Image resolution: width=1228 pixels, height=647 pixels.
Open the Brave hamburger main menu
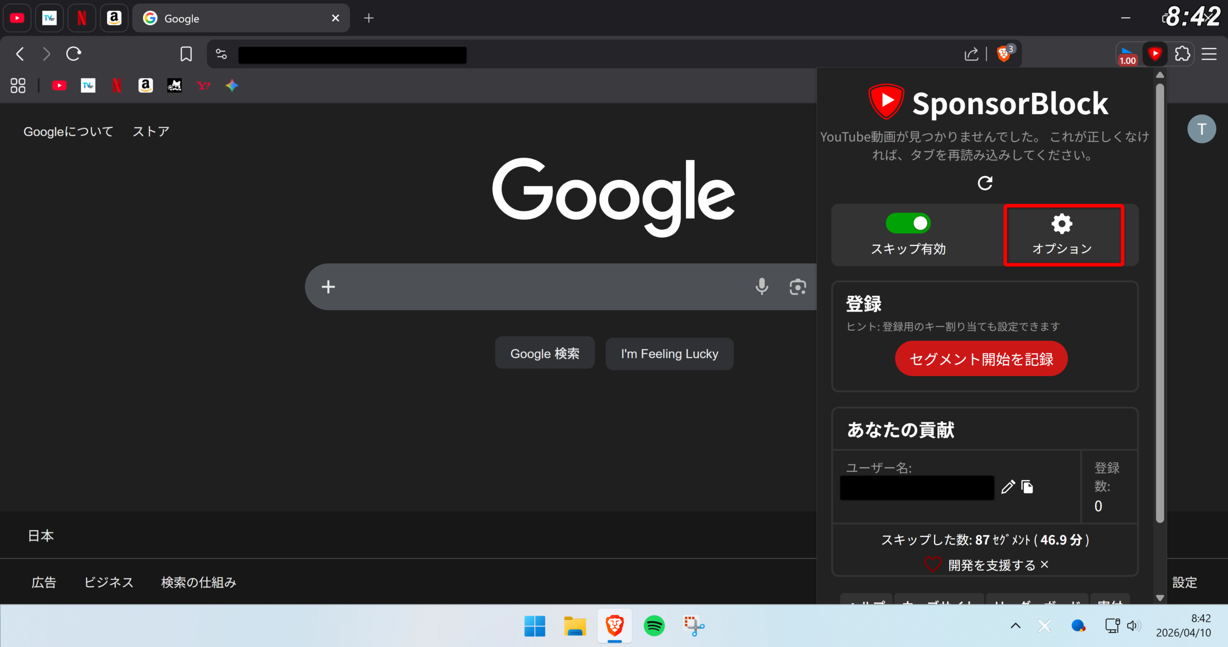(x=1209, y=54)
